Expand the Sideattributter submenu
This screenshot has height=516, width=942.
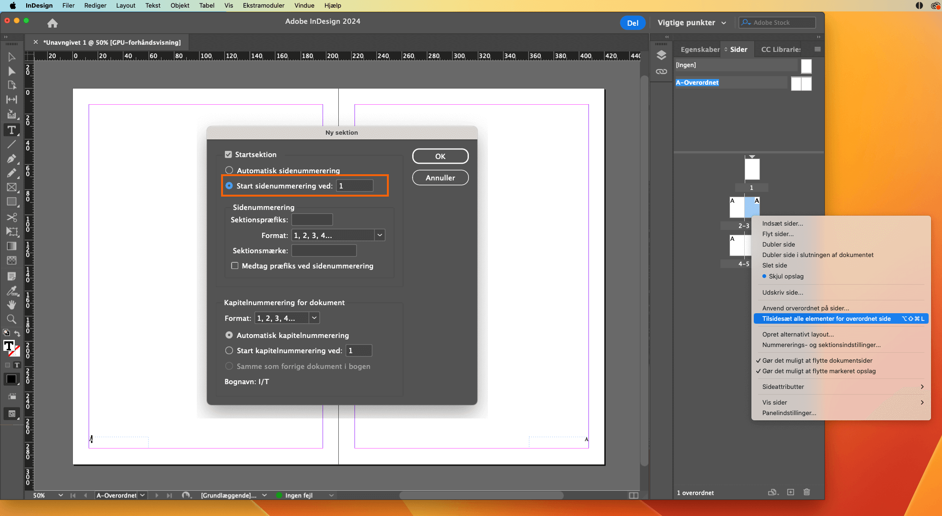[x=783, y=387]
